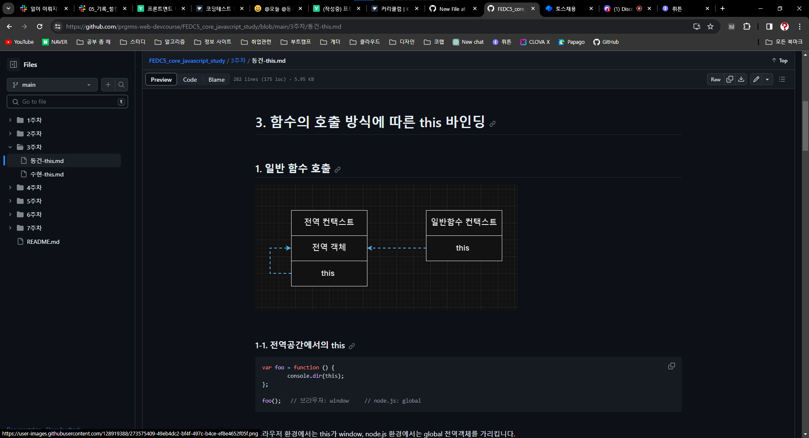Open file search magnifier in Files panel
The height and width of the screenshot is (438, 809).
pos(121,85)
